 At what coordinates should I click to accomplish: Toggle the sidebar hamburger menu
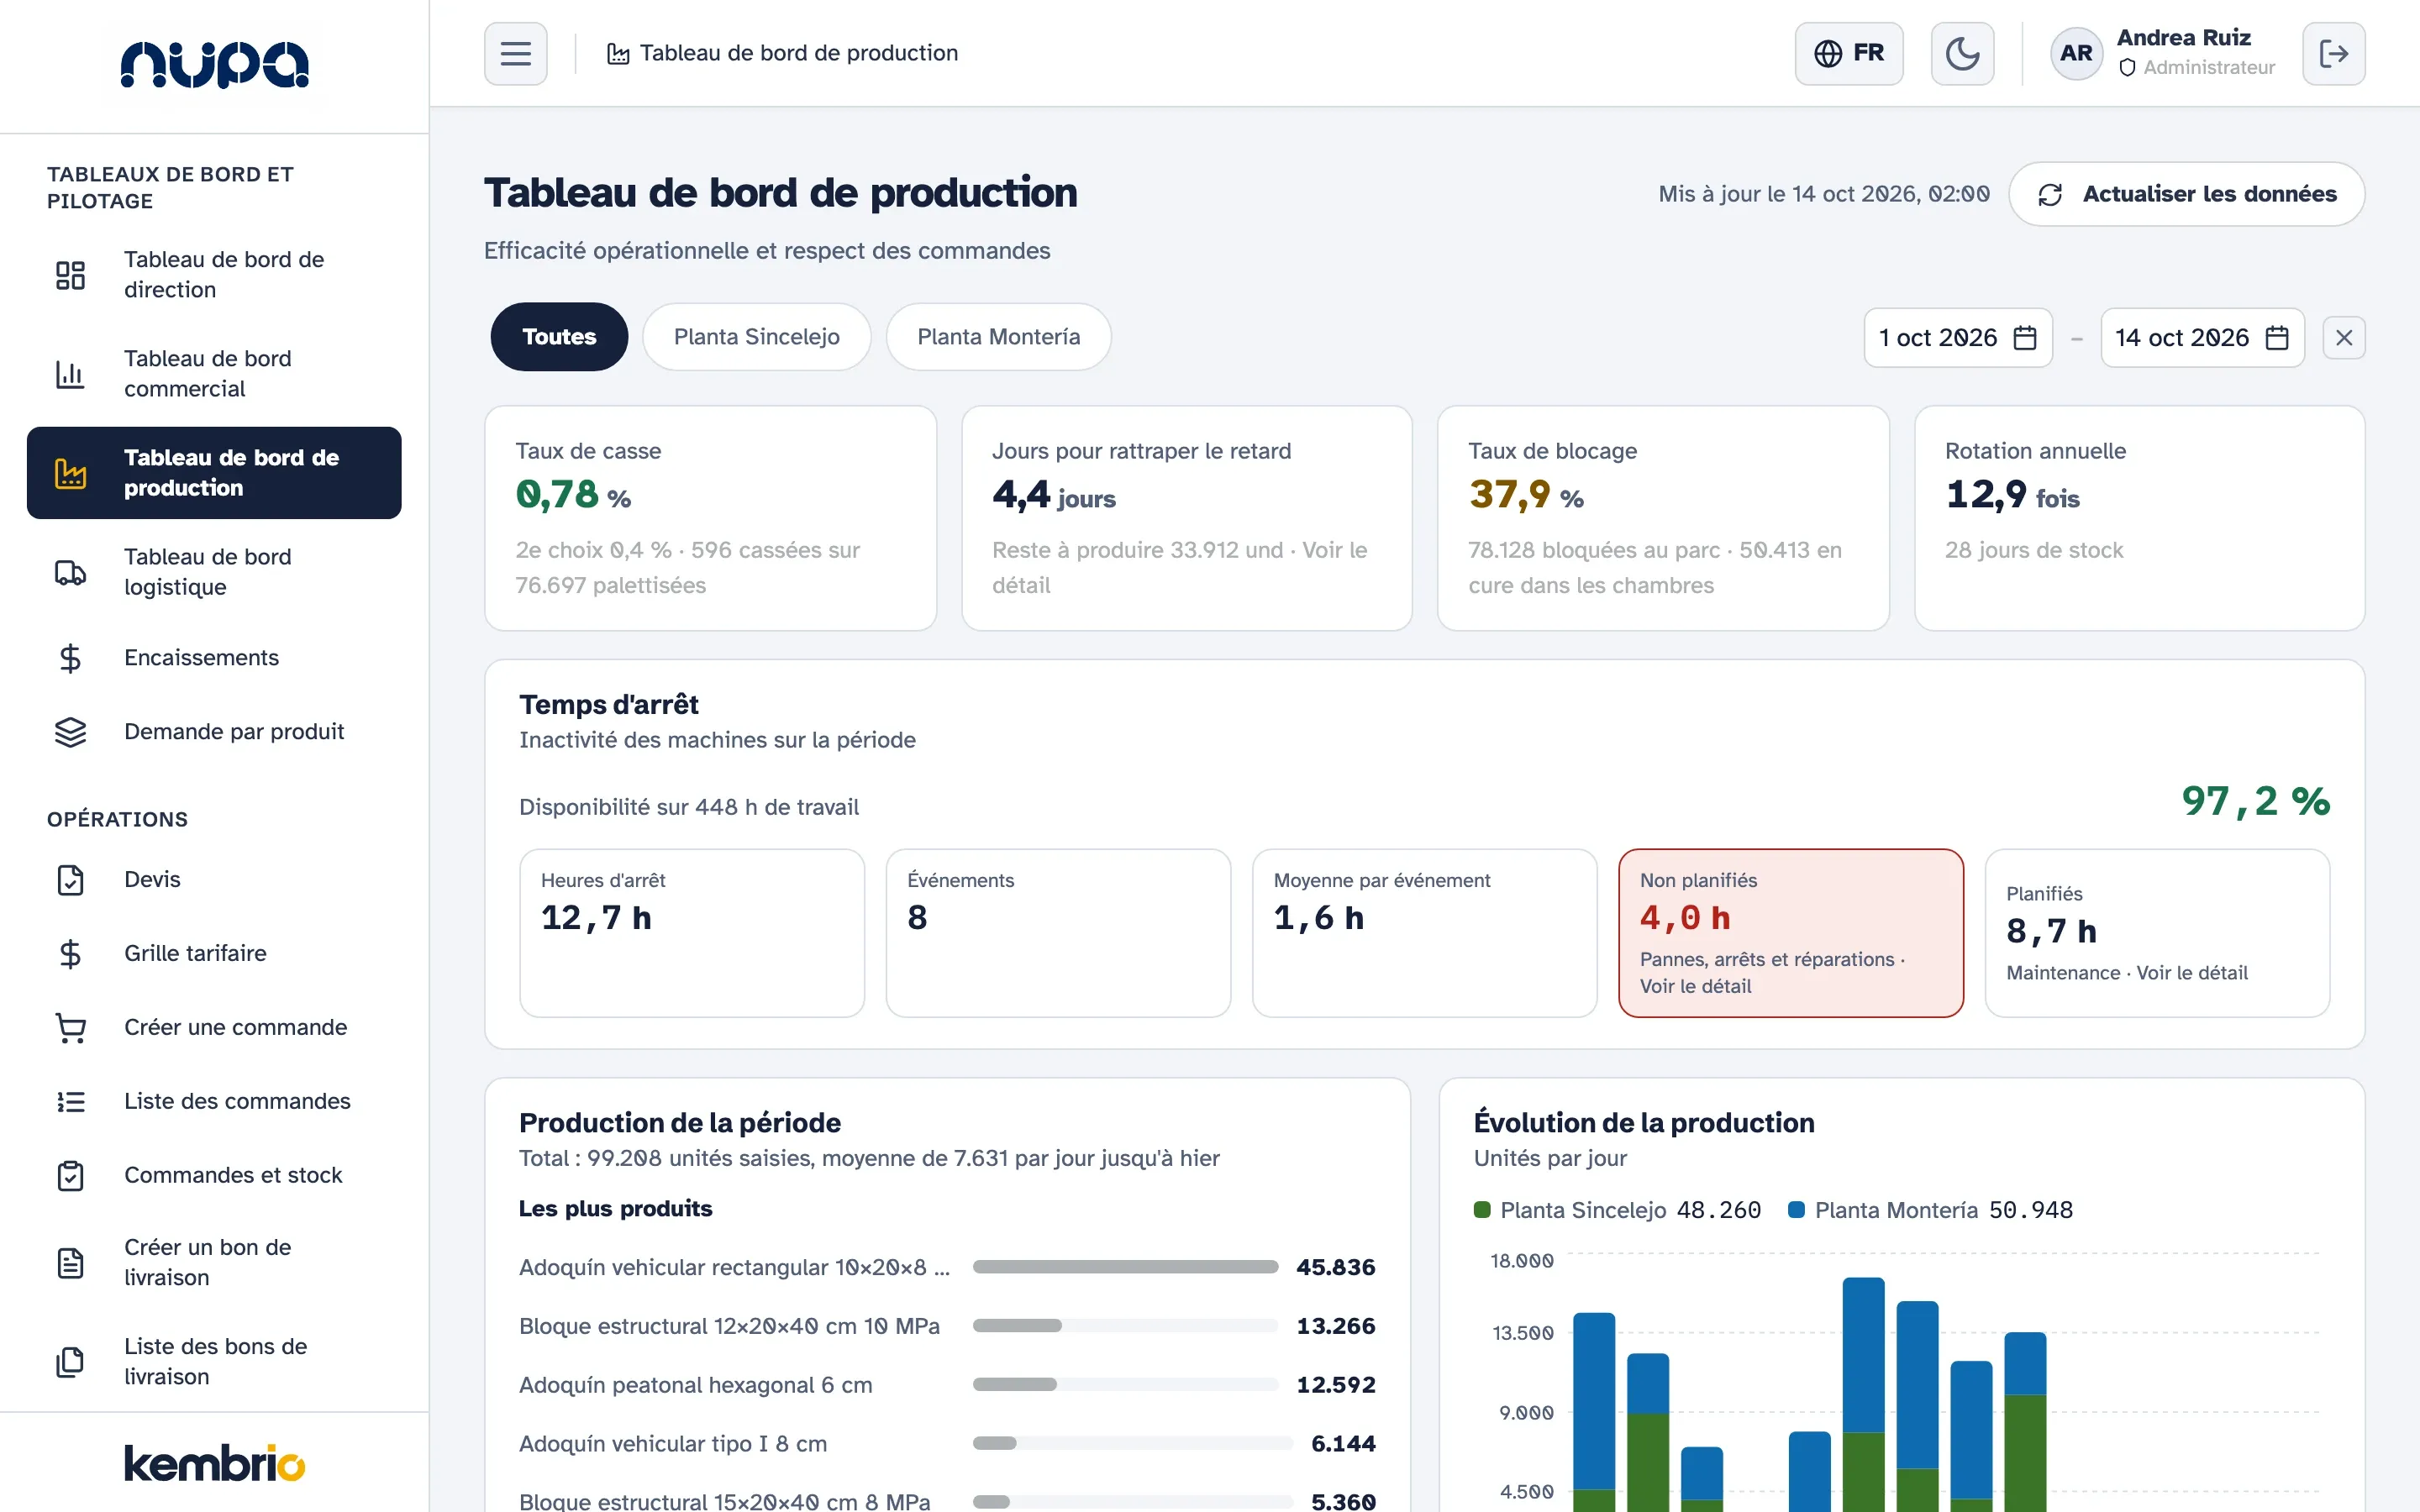pyautogui.click(x=515, y=53)
